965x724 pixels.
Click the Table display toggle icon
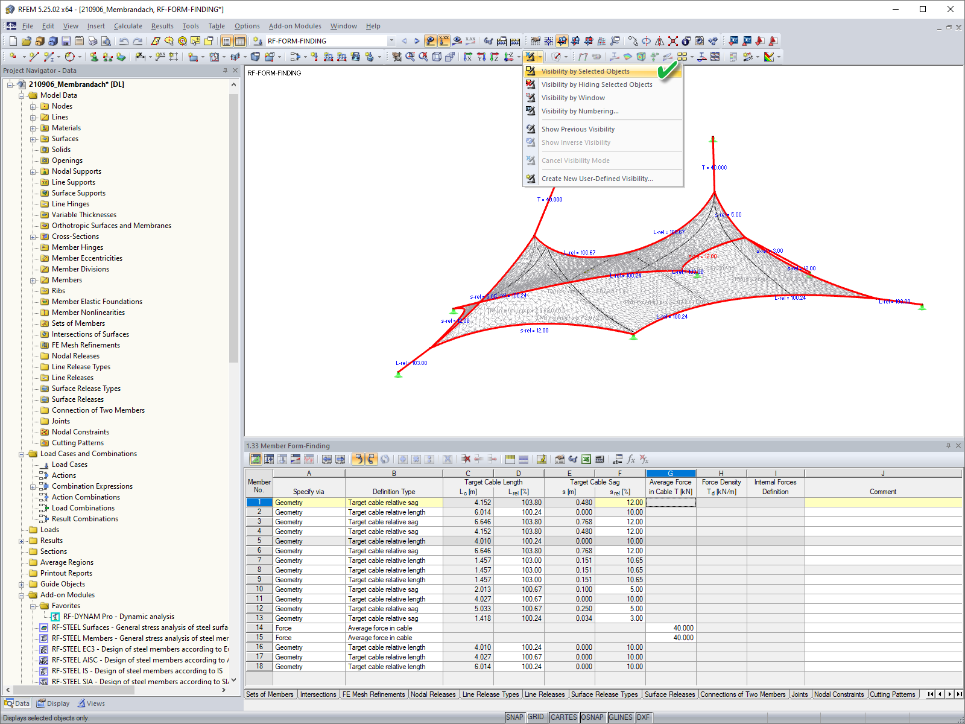[239, 41]
